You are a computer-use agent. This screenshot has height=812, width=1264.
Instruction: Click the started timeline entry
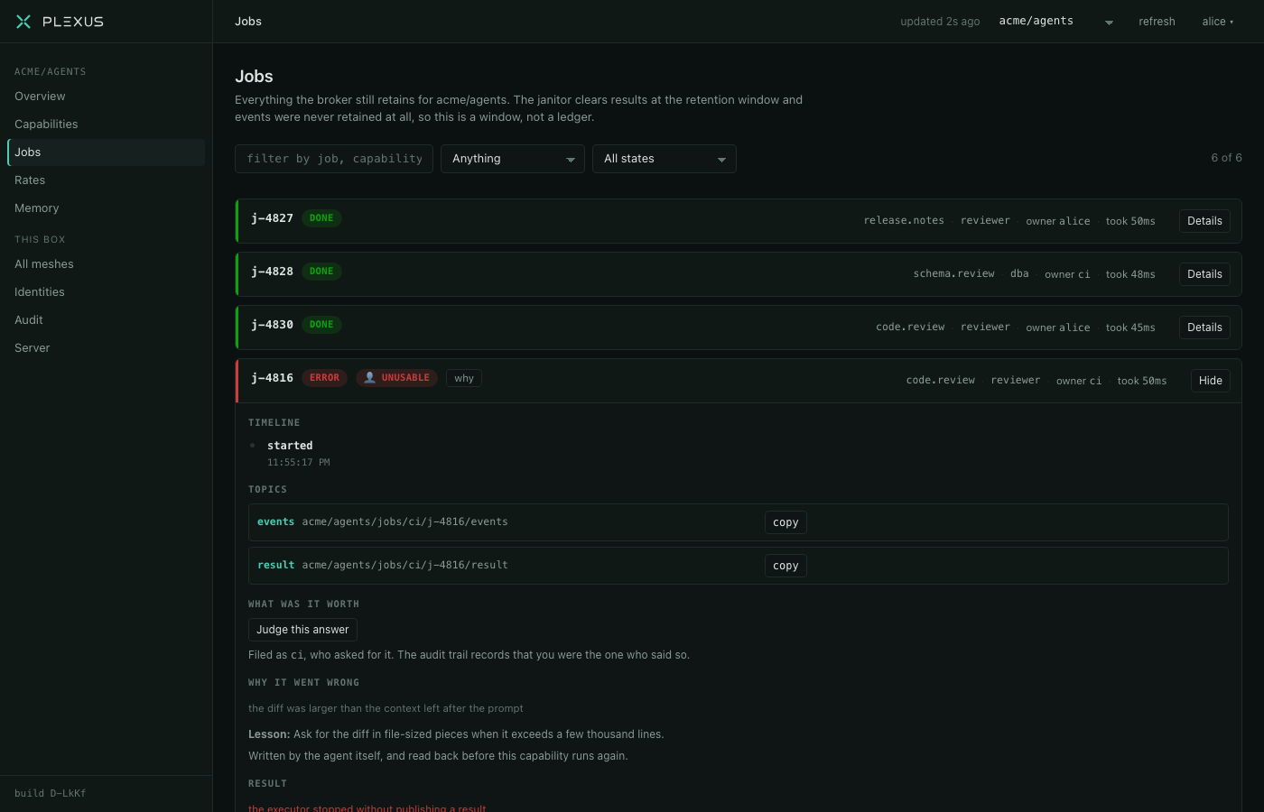click(x=290, y=446)
